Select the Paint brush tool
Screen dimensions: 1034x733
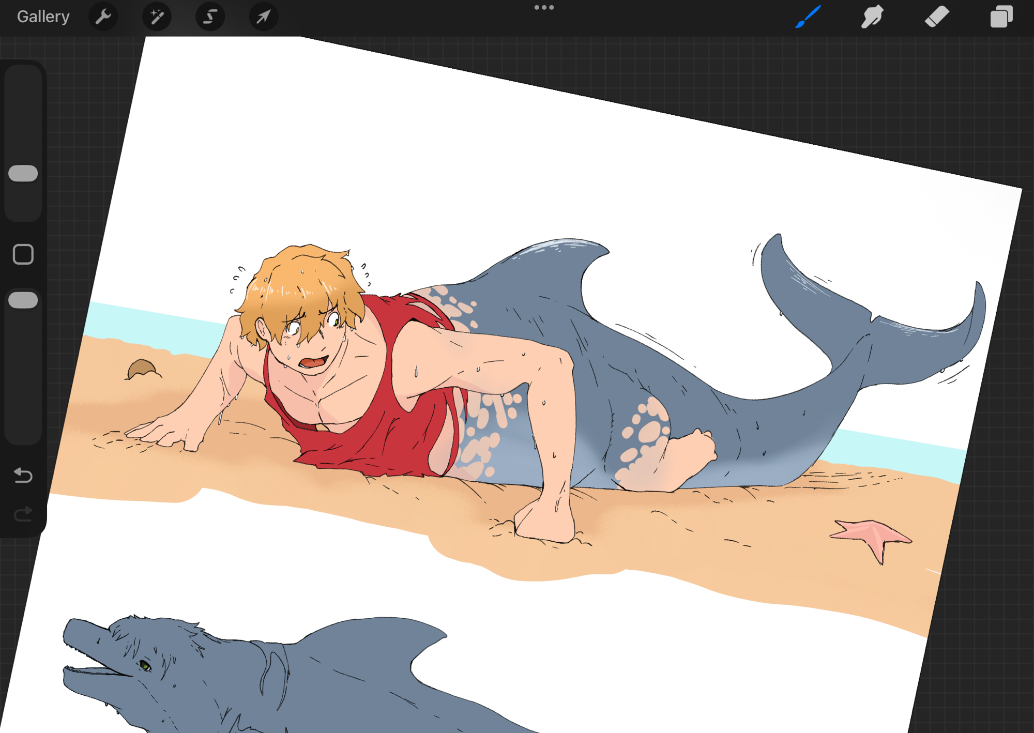808,17
